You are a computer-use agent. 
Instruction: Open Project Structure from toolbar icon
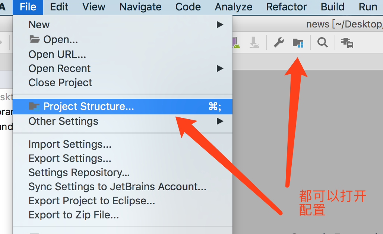tap(298, 42)
